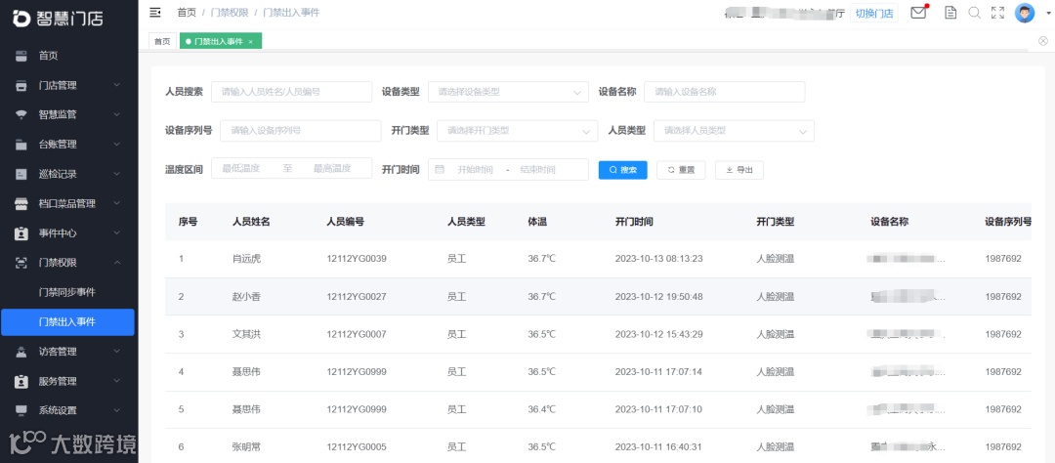Click the 台账管理 folder sidebar icon
The width and height of the screenshot is (1055, 463).
[x=21, y=145]
